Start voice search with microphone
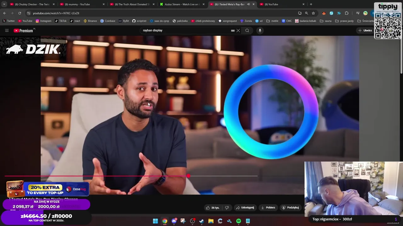The image size is (403, 226). 260,30
